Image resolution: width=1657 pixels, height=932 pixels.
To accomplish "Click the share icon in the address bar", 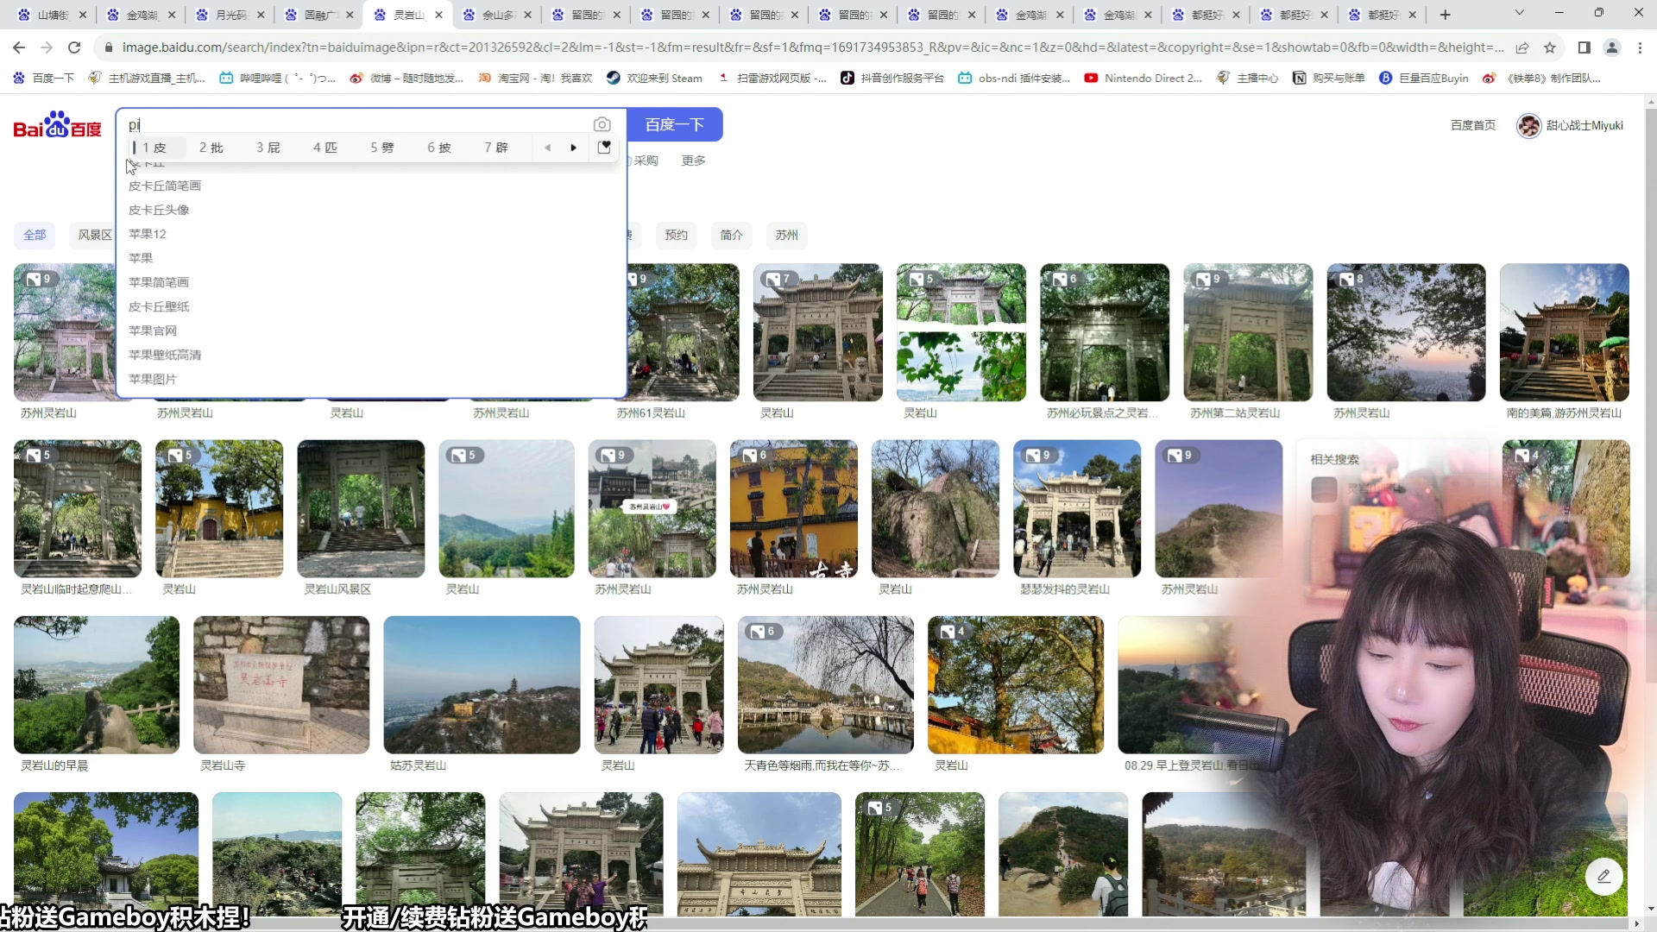I will [x=1524, y=47].
